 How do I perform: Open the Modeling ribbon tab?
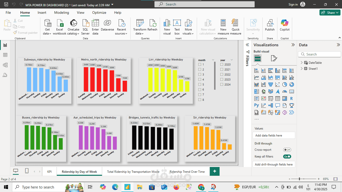(x=62, y=12)
